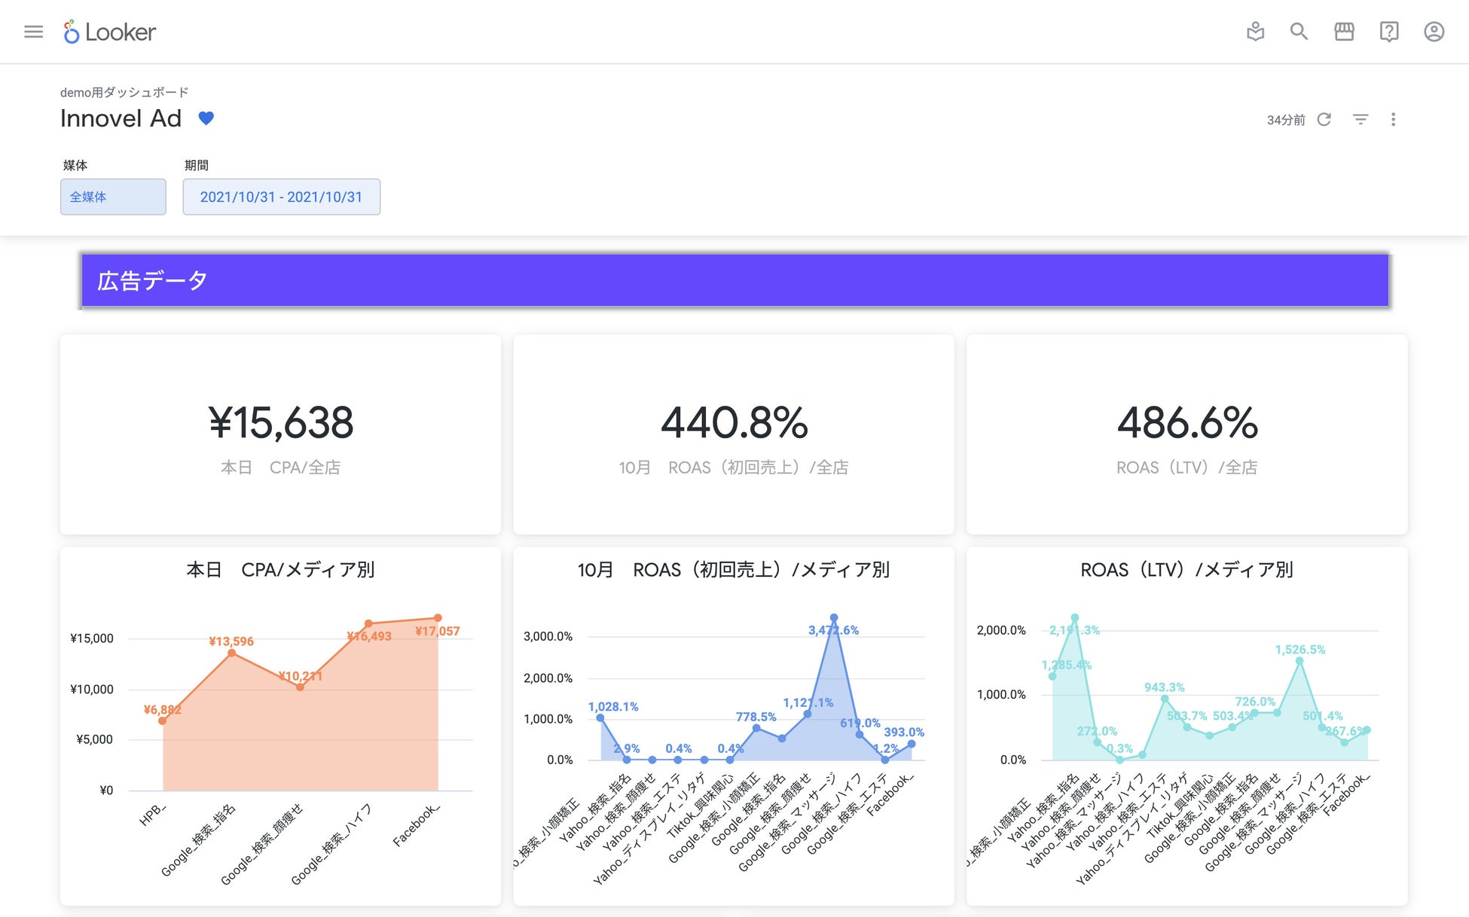Click the 486.6% ROAS LTV value
Viewport: 1469px width, 917px height.
1186,422
